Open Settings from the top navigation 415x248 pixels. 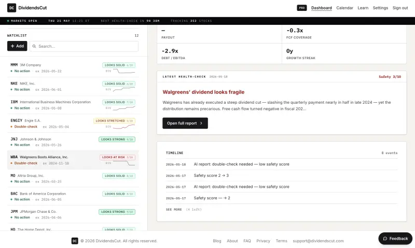tap(380, 8)
